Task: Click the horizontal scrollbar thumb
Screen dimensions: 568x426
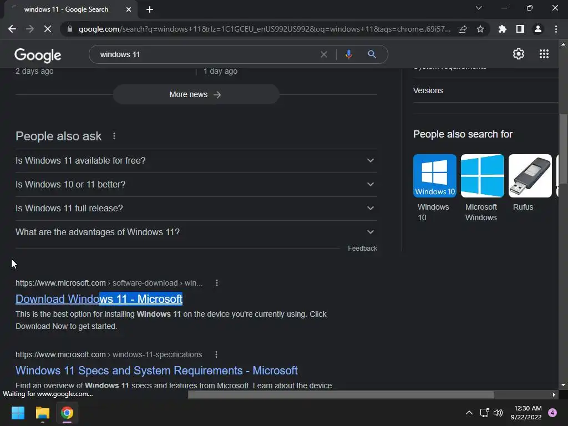Action: point(341,395)
